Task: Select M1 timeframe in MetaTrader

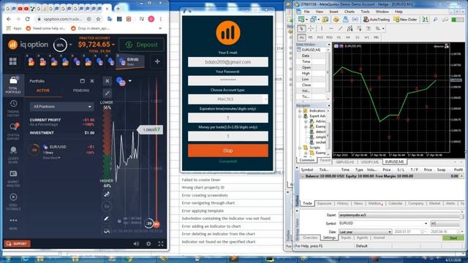Action: tap(301, 37)
